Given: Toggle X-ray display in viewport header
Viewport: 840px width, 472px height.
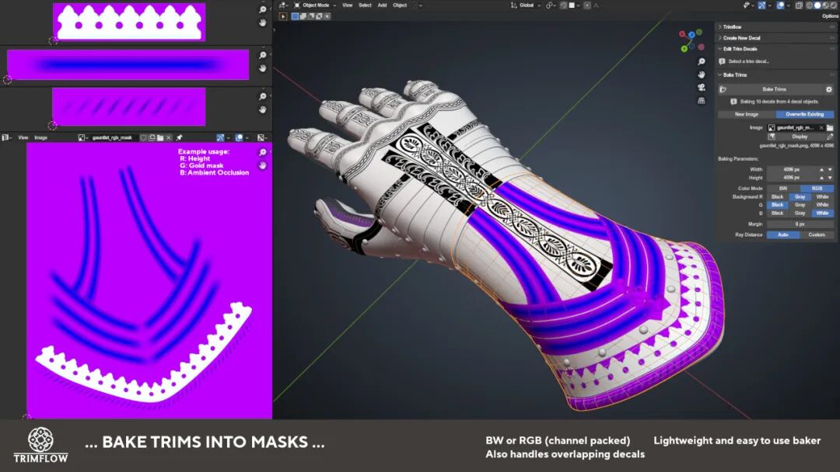Looking at the screenshot, I should click(799, 5).
